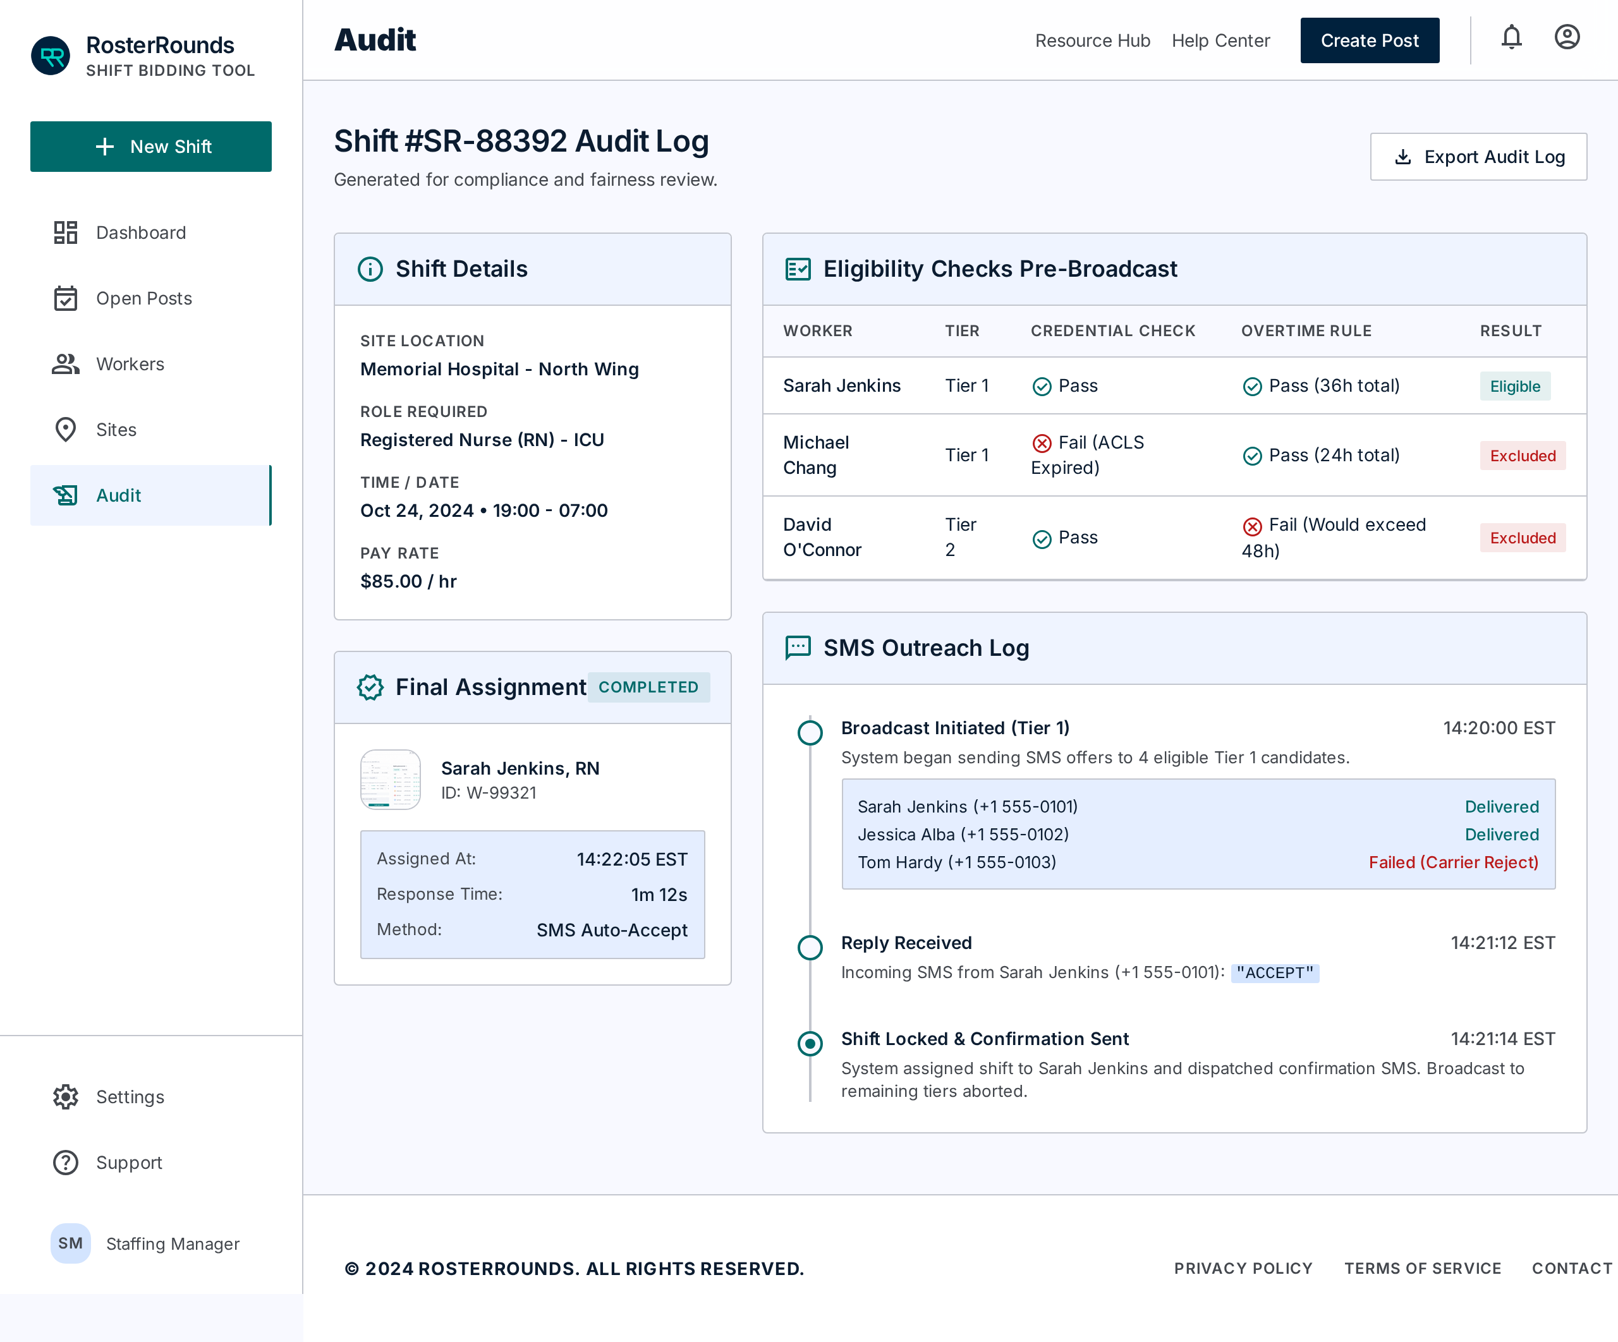Open Settings in the sidebar
Screen dimensions: 1618x1342
(151, 1096)
